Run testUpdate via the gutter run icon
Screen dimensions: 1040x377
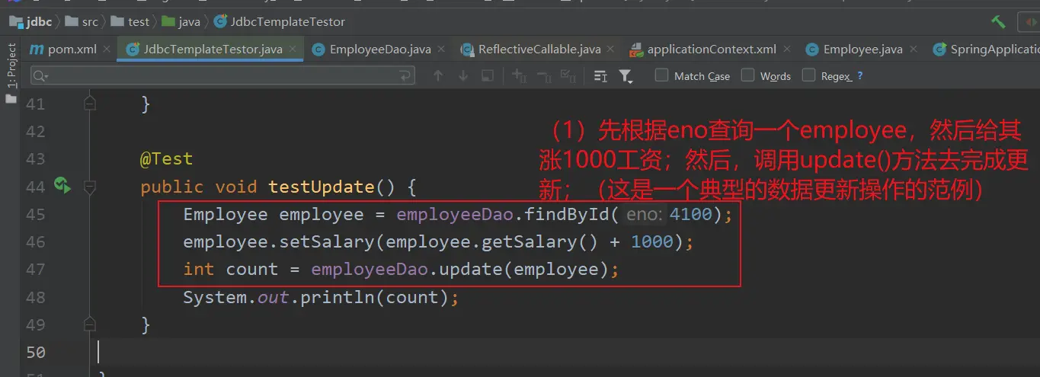(62, 185)
